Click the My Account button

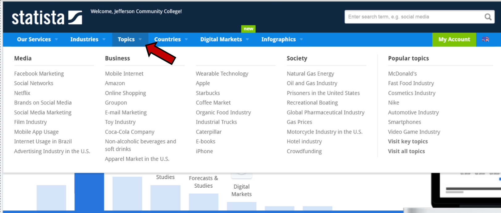point(454,40)
